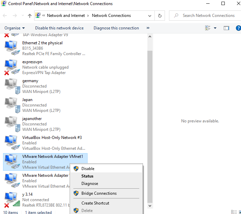Select 'VMware Network Adapter VMnet1' name

(x=52, y=157)
